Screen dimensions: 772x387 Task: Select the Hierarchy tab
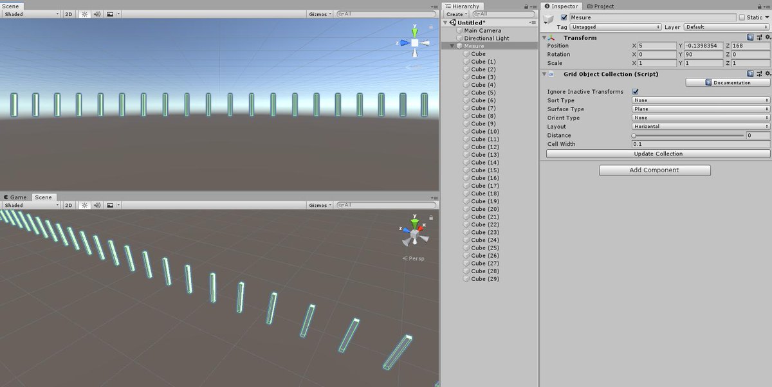[462, 6]
